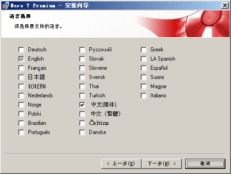This screenshot has width=231, height=174.
Task: Tick the Slovak language checkbox
Action: point(82,59)
